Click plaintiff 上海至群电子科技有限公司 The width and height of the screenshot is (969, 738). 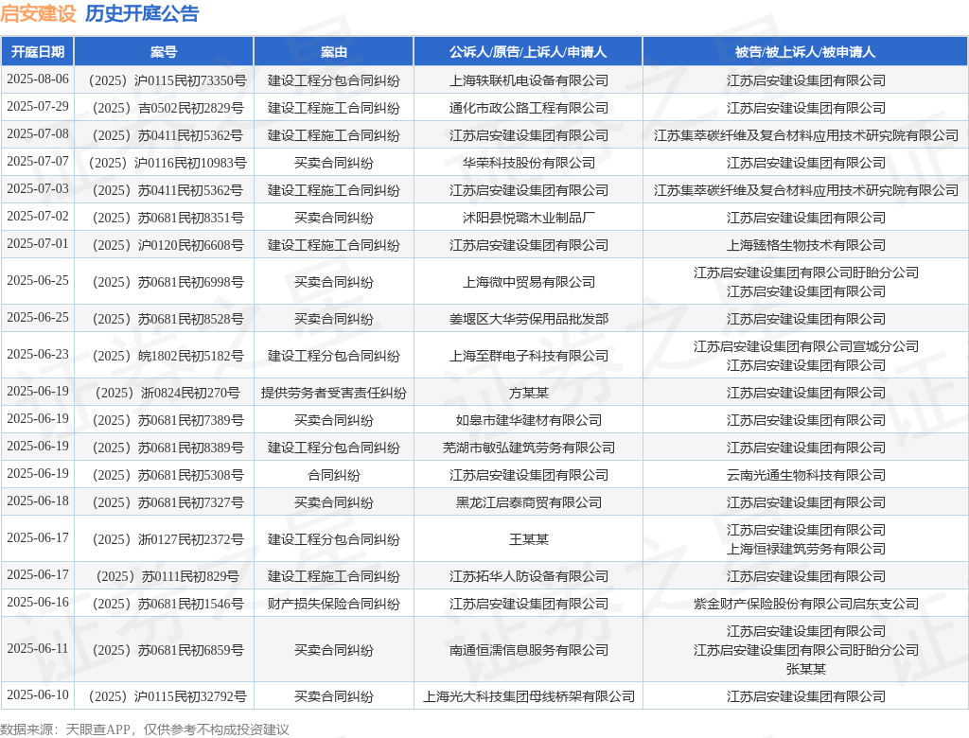[528, 356]
